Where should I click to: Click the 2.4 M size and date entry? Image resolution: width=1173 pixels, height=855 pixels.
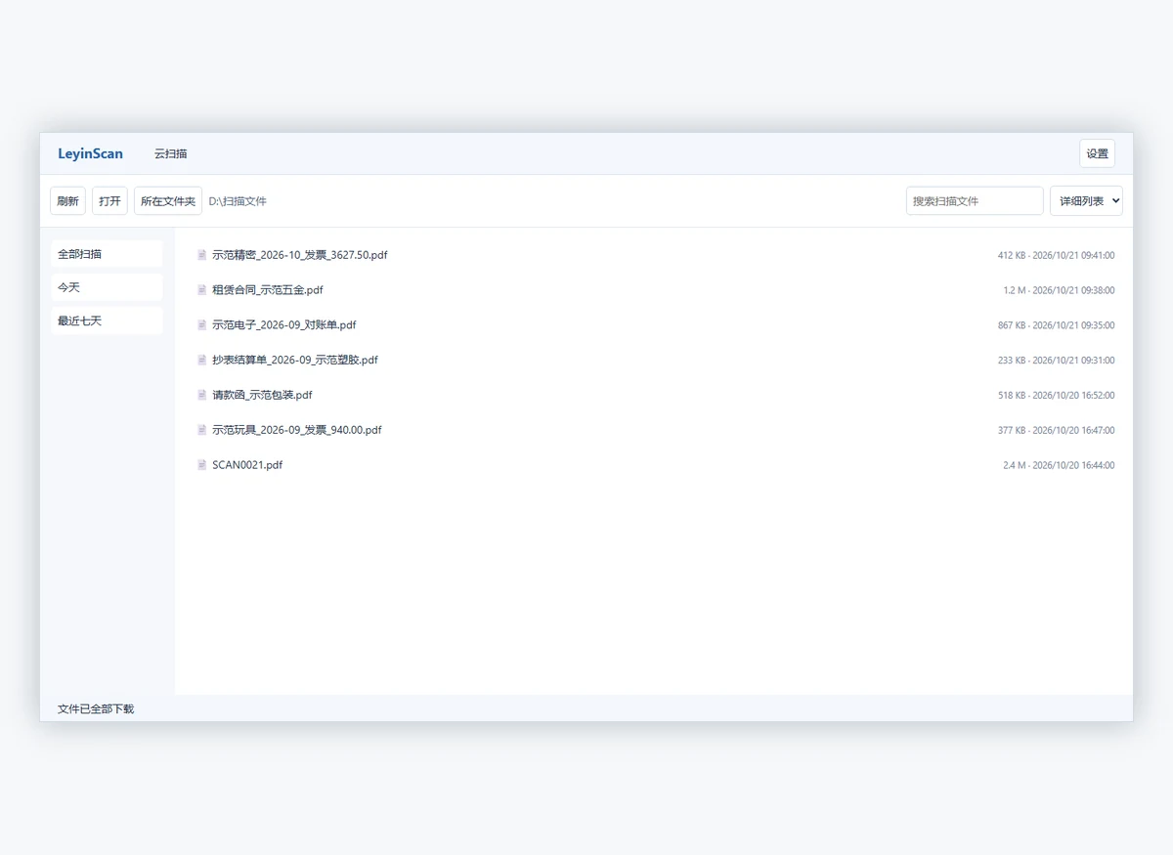coord(1059,465)
